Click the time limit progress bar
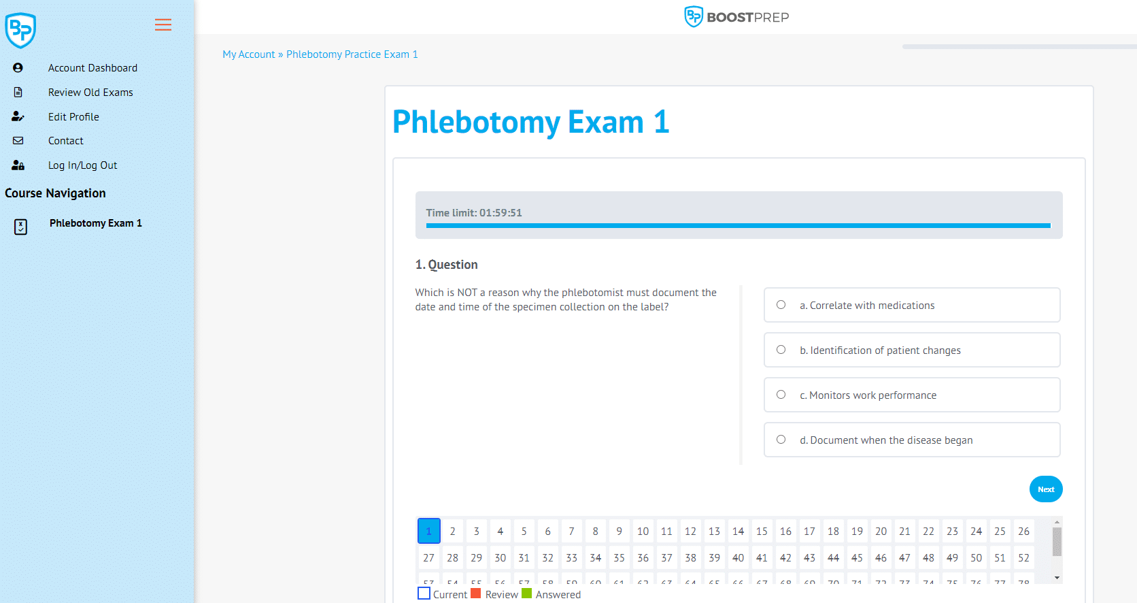The height and width of the screenshot is (603, 1137). (x=739, y=225)
